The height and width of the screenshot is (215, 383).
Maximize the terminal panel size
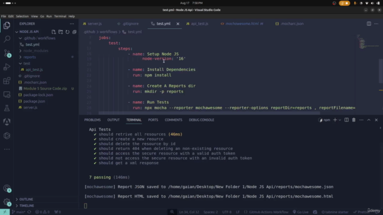(369, 120)
